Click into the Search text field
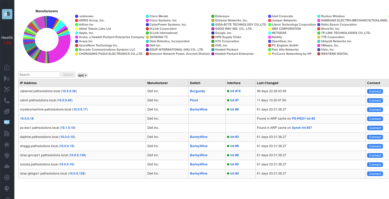This screenshot has width=389, height=199. pyautogui.click(x=39, y=75)
